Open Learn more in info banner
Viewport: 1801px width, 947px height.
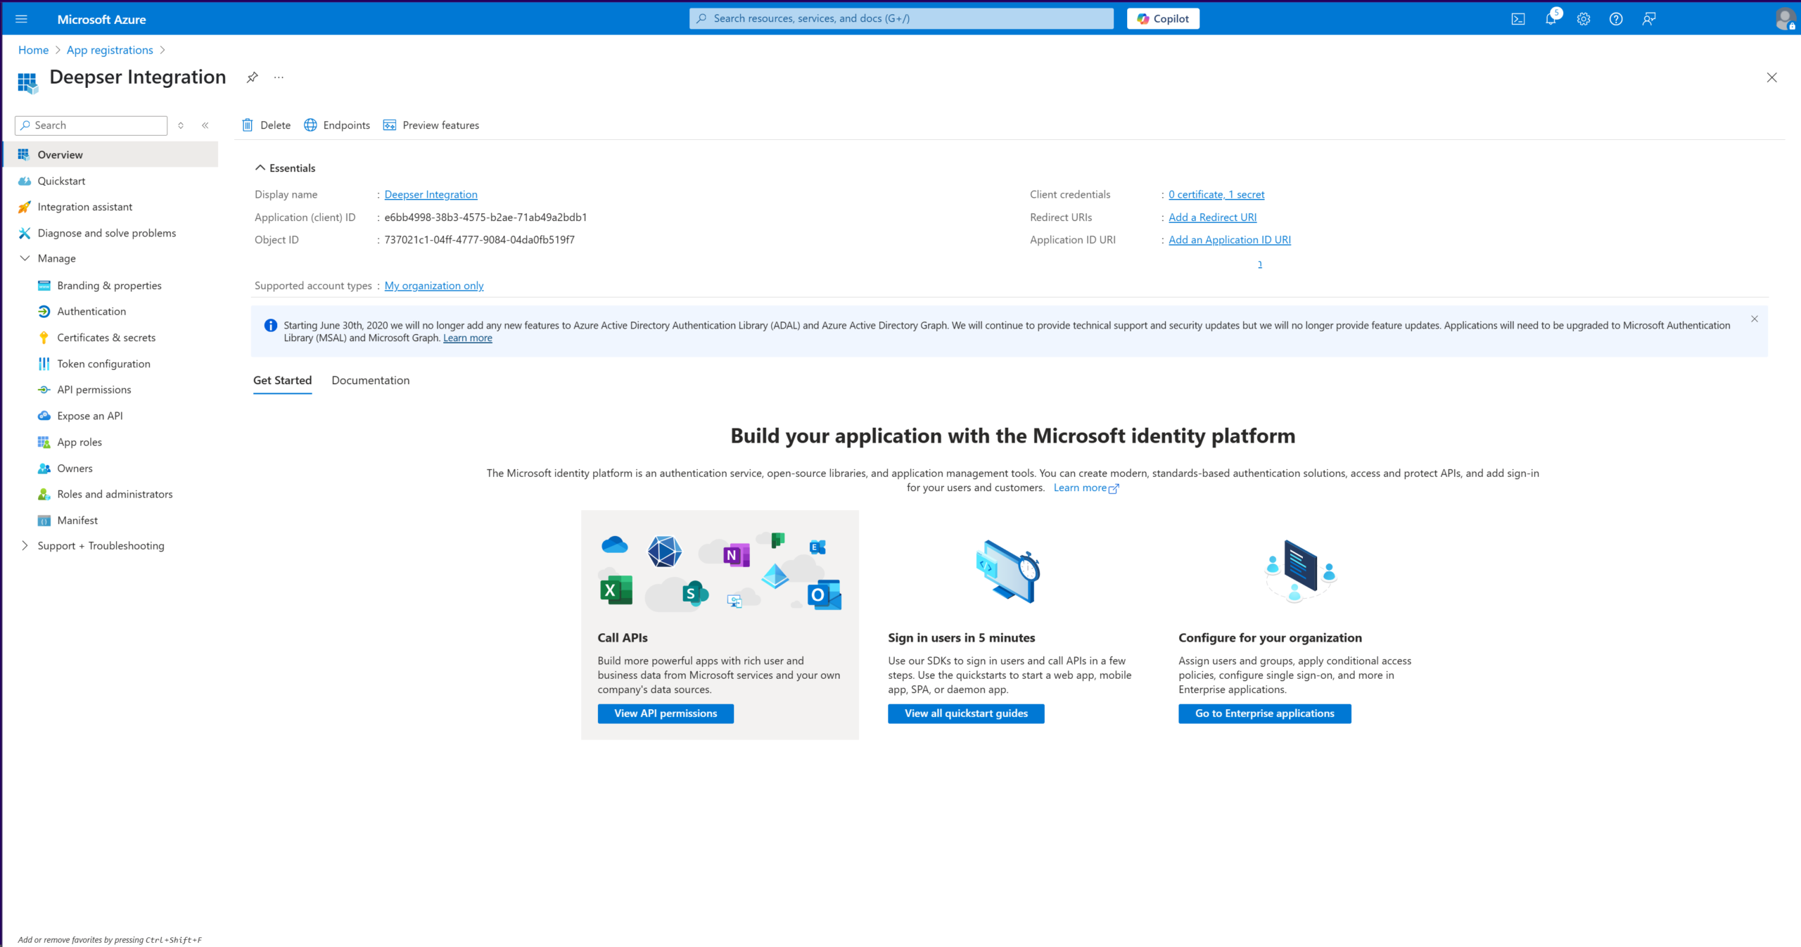tap(468, 338)
